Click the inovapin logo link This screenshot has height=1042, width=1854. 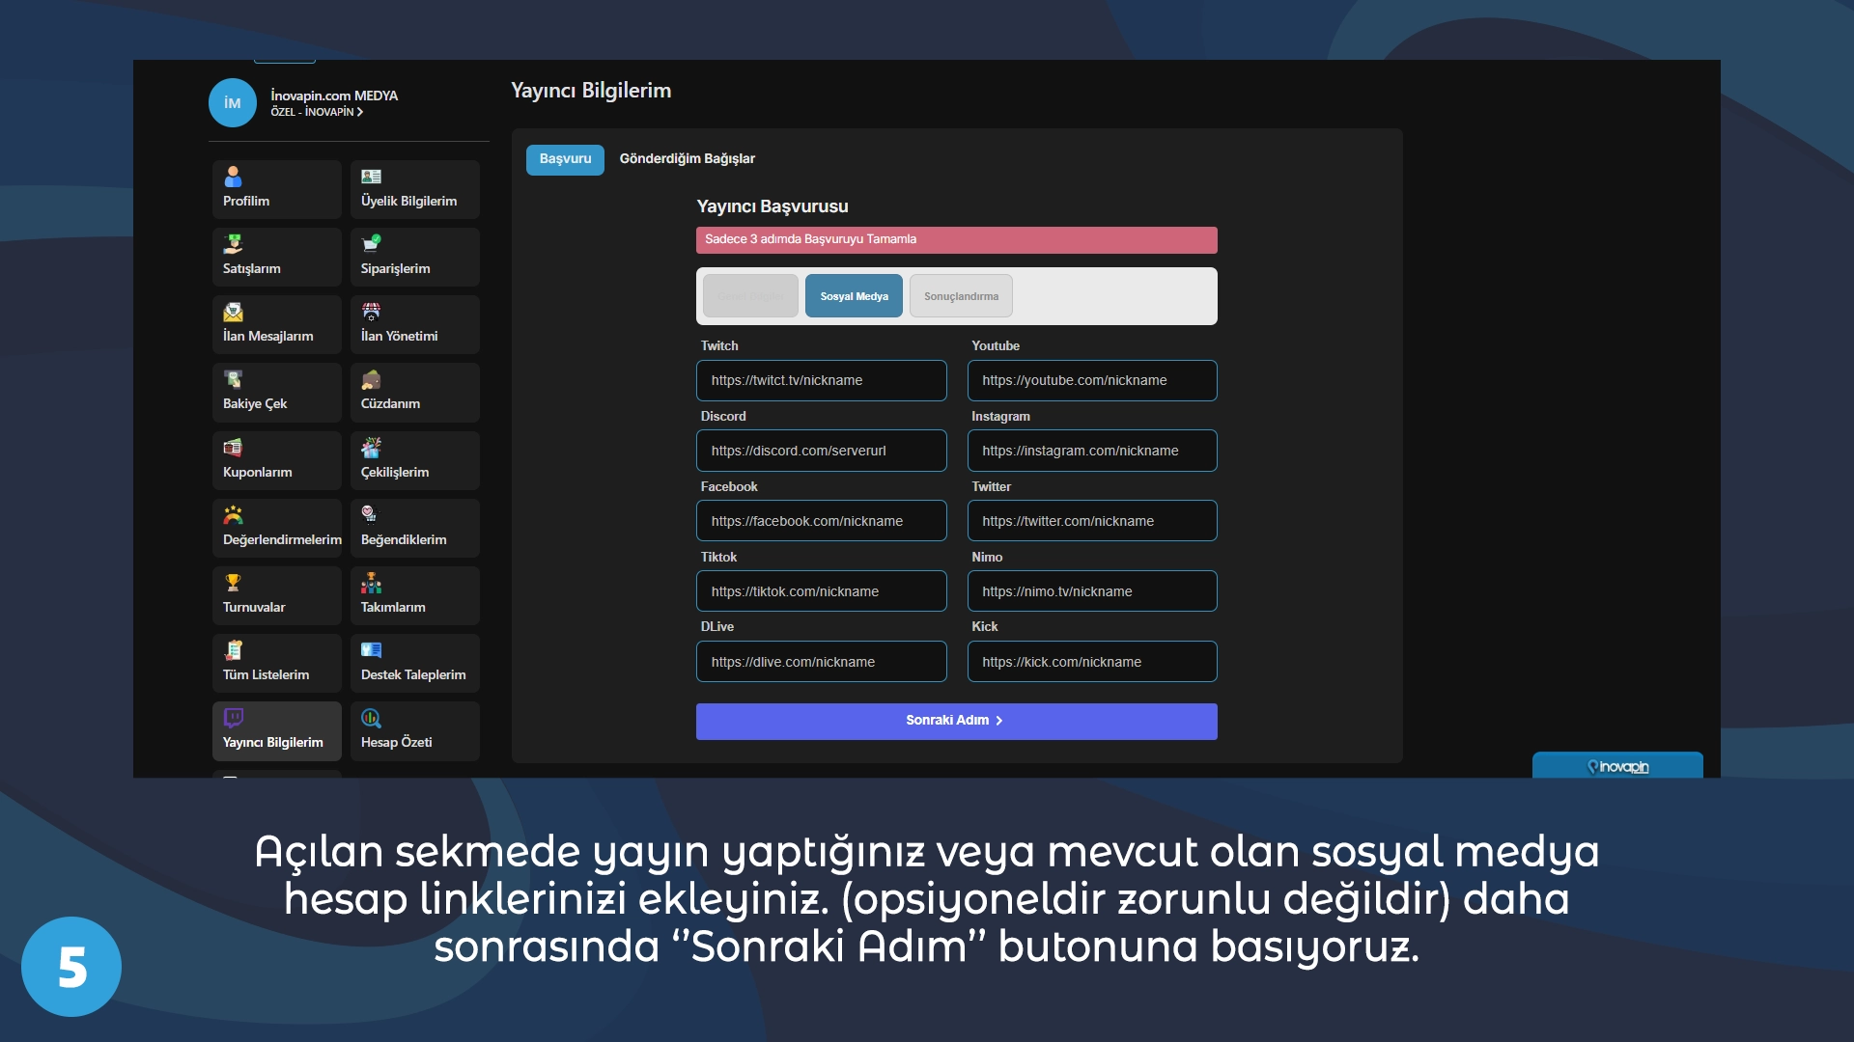point(1616,766)
